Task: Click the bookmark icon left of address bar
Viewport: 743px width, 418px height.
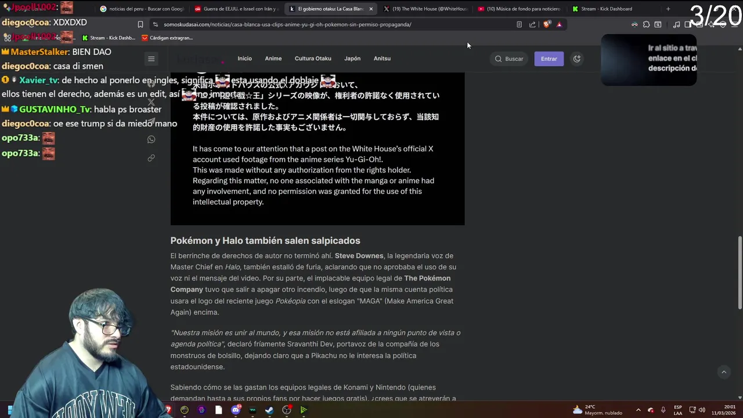Action: 140,24
